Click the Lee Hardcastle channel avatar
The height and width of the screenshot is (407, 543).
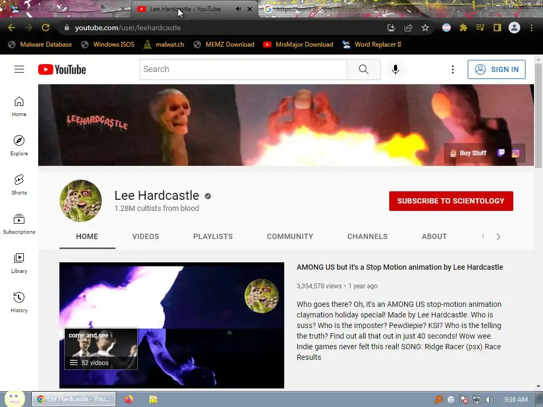(81, 201)
